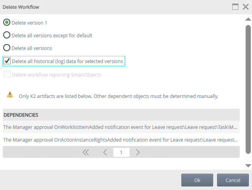Image resolution: width=252 pixels, height=190 pixels.
Task: Confirm deletion with the Ok button
Action: pyautogui.click(x=197, y=180)
